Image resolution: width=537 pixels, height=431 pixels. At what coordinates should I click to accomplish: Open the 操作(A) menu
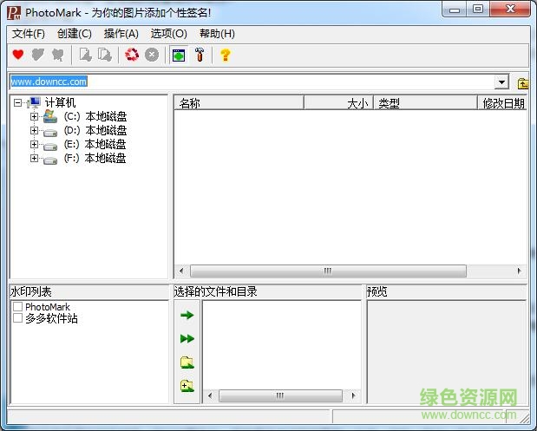121,34
